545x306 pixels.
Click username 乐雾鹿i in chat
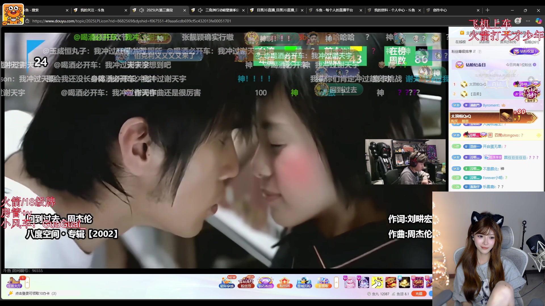(489, 187)
